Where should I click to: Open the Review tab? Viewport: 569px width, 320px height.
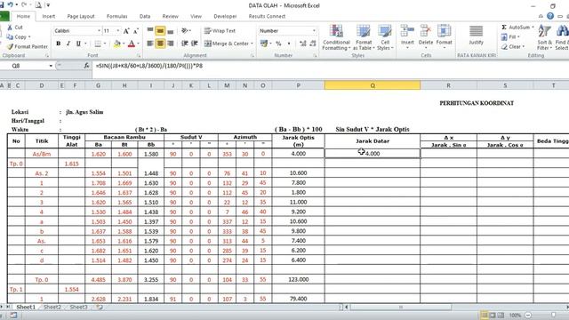pyautogui.click(x=170, y=16)
